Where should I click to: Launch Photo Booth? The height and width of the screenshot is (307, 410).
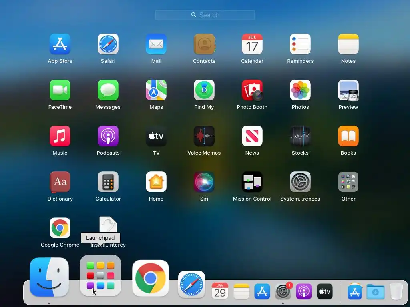(x=252, y=90)
